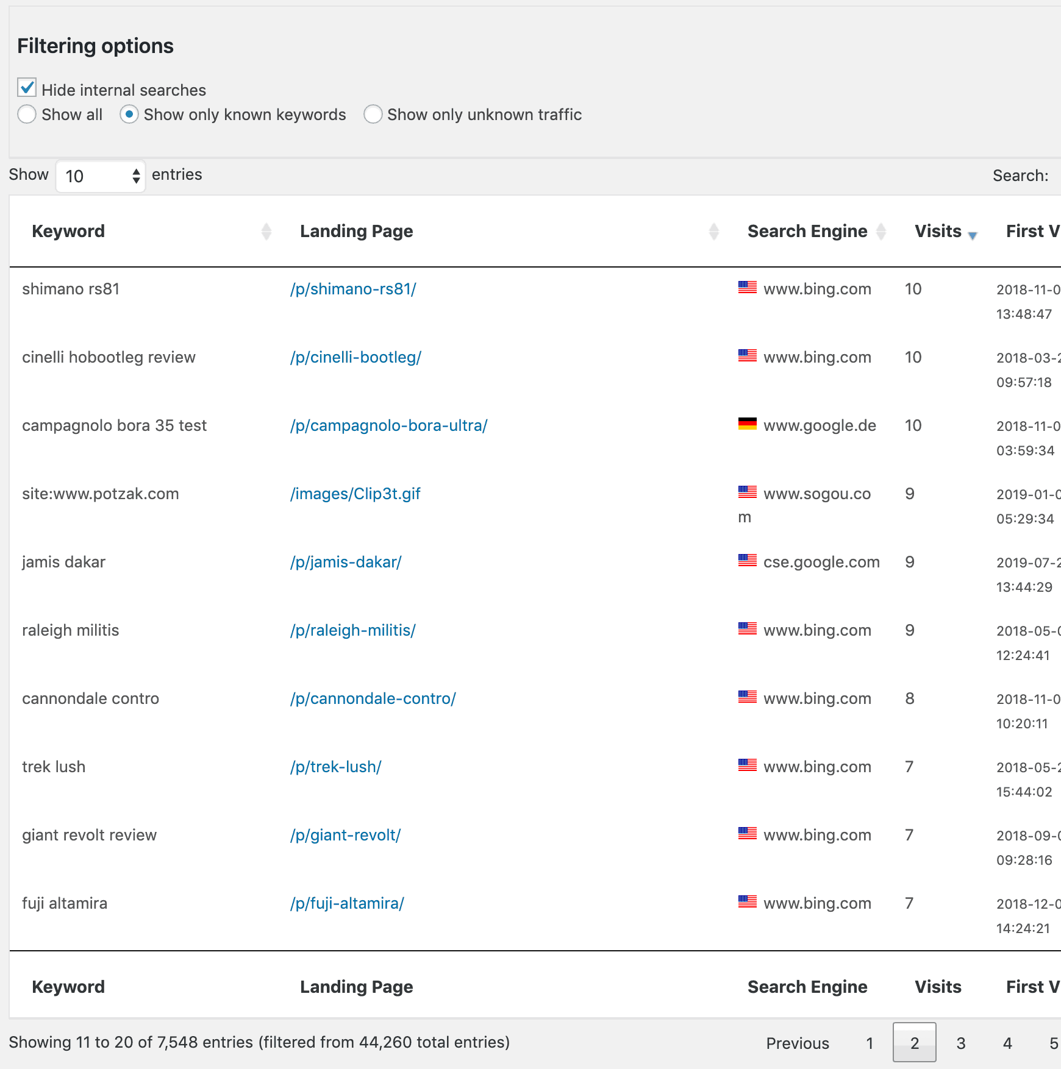This screenshot has height=1069, width=1061.
Task: Select keyword 'cinelli hobootleg review'
Action: pyautogui.click(x=109, y=357)
